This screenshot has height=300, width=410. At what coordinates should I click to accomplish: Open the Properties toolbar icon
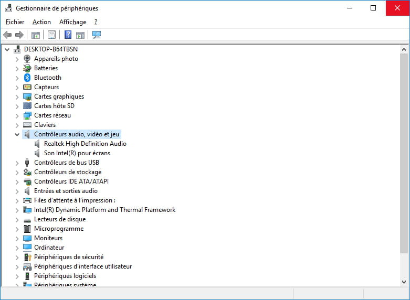pos(52,35)
